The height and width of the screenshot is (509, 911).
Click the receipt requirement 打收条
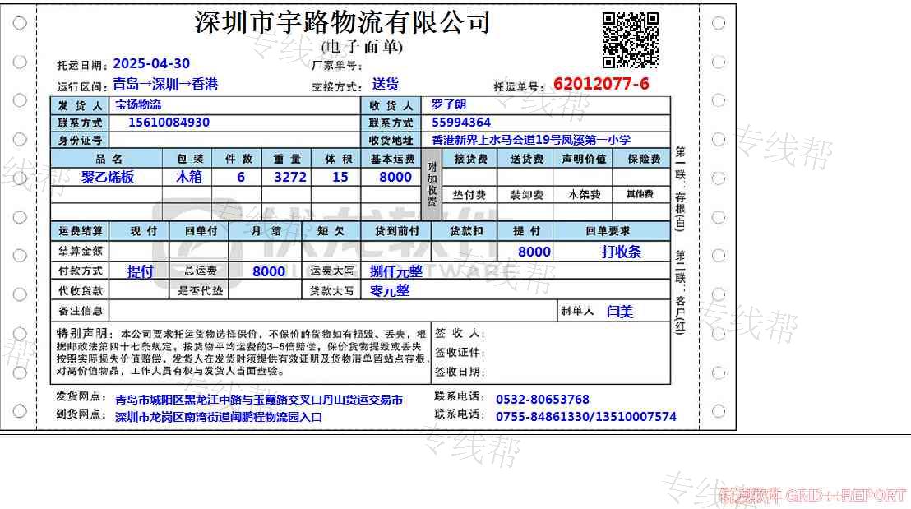(621, 252)
